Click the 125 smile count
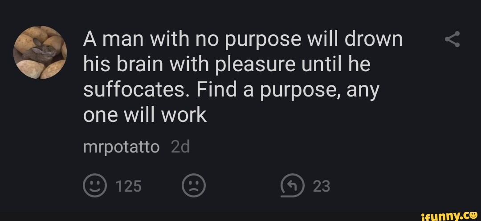Image resolution: width=481 pixels, height=221 pixels. (129, 186)
